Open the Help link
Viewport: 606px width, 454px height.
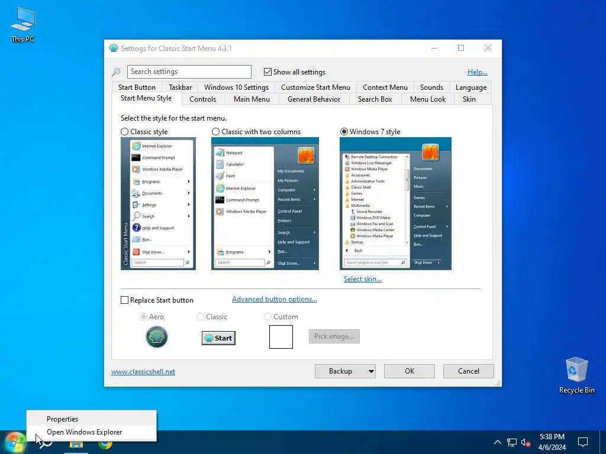[x=478, y=72]
